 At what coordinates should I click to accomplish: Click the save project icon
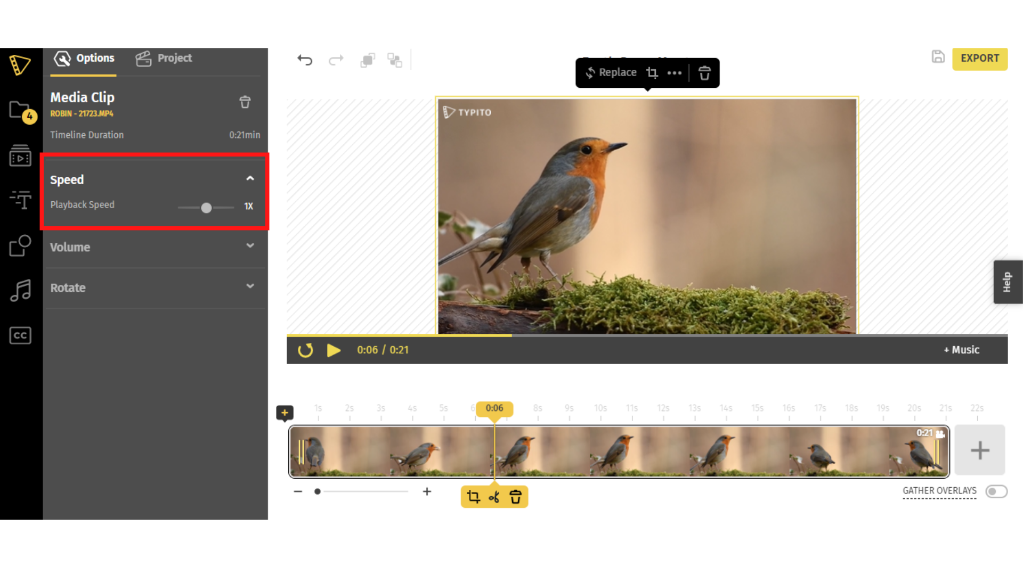click(938, 57)
